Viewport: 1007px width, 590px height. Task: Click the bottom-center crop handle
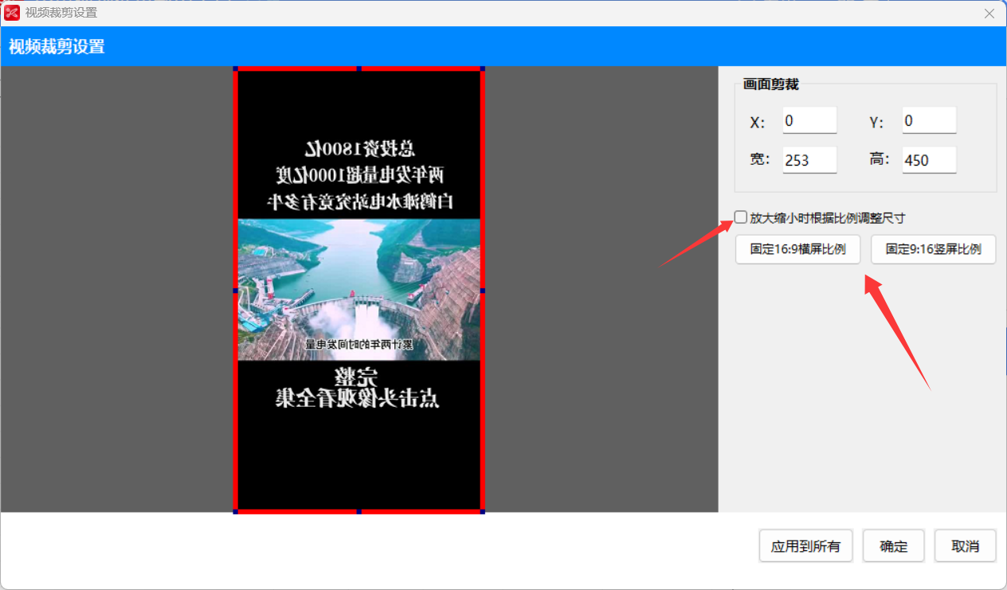[x=359, y=510]
